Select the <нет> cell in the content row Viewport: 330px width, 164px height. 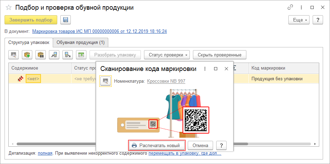33,79
